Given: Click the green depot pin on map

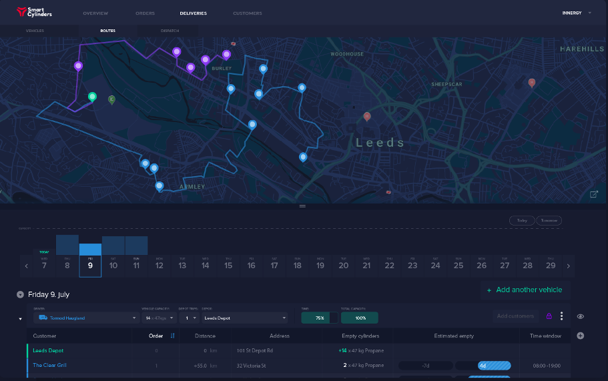Looking at the screenshot, I should click(93, 97).
